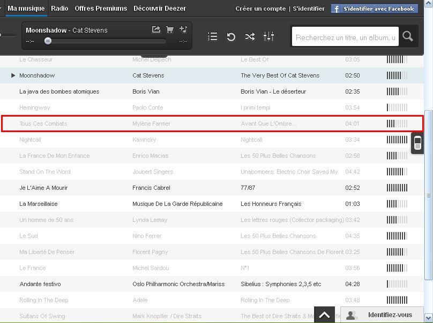Click Moonshadow duration 02:50
This screenshot has width=433, height=323.
pyautogui.click(x=353, y=75)
